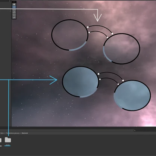Select the highlighted Move tool

[x=14, y=7]
